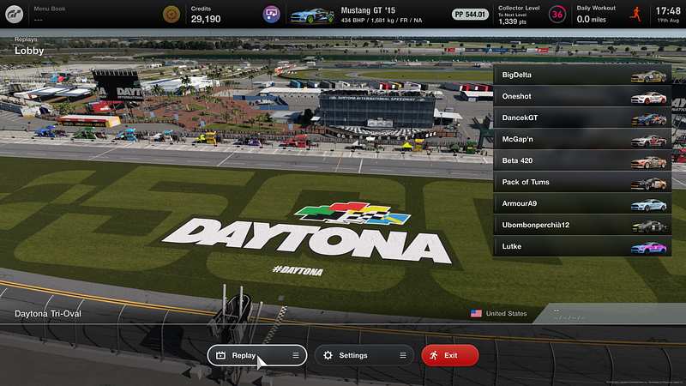Expand the Settings options menu icon
The image size is (686, 386).
[x=402, y=355]
